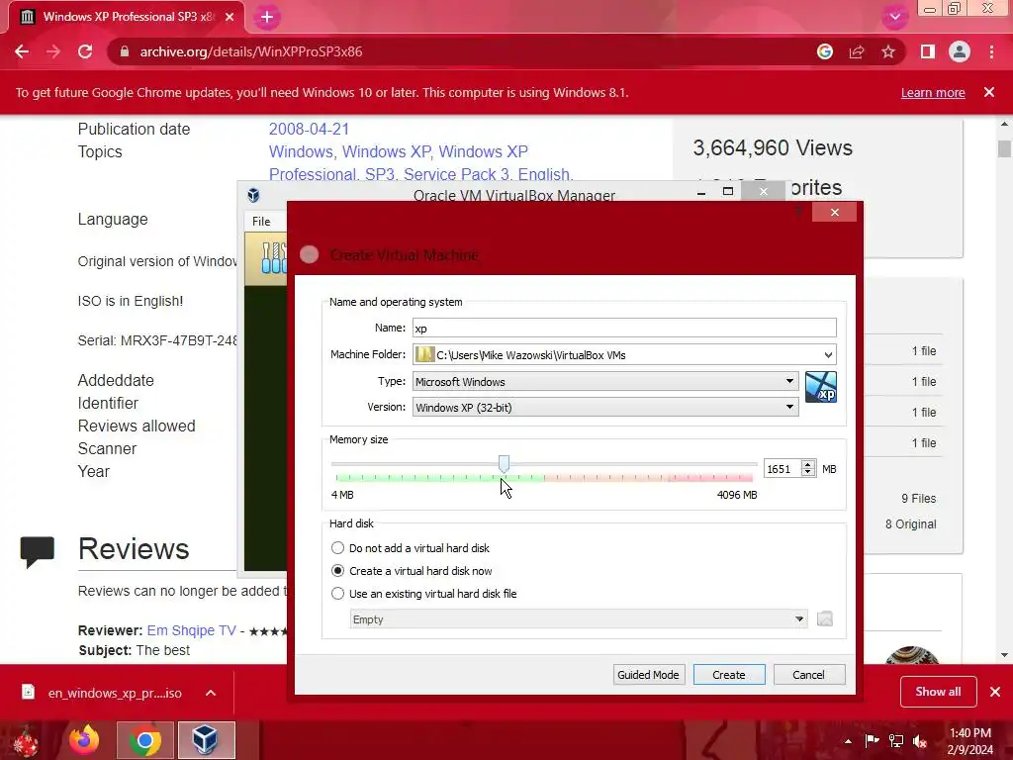Increase memory with the spinner up arrow
This screenshot has width=1013, height=760.
(x=808, y=464)
